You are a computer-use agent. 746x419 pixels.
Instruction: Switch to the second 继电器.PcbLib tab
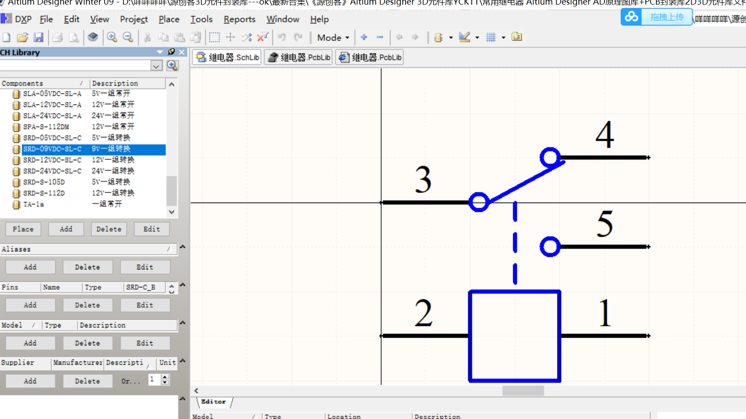[370, 57]
